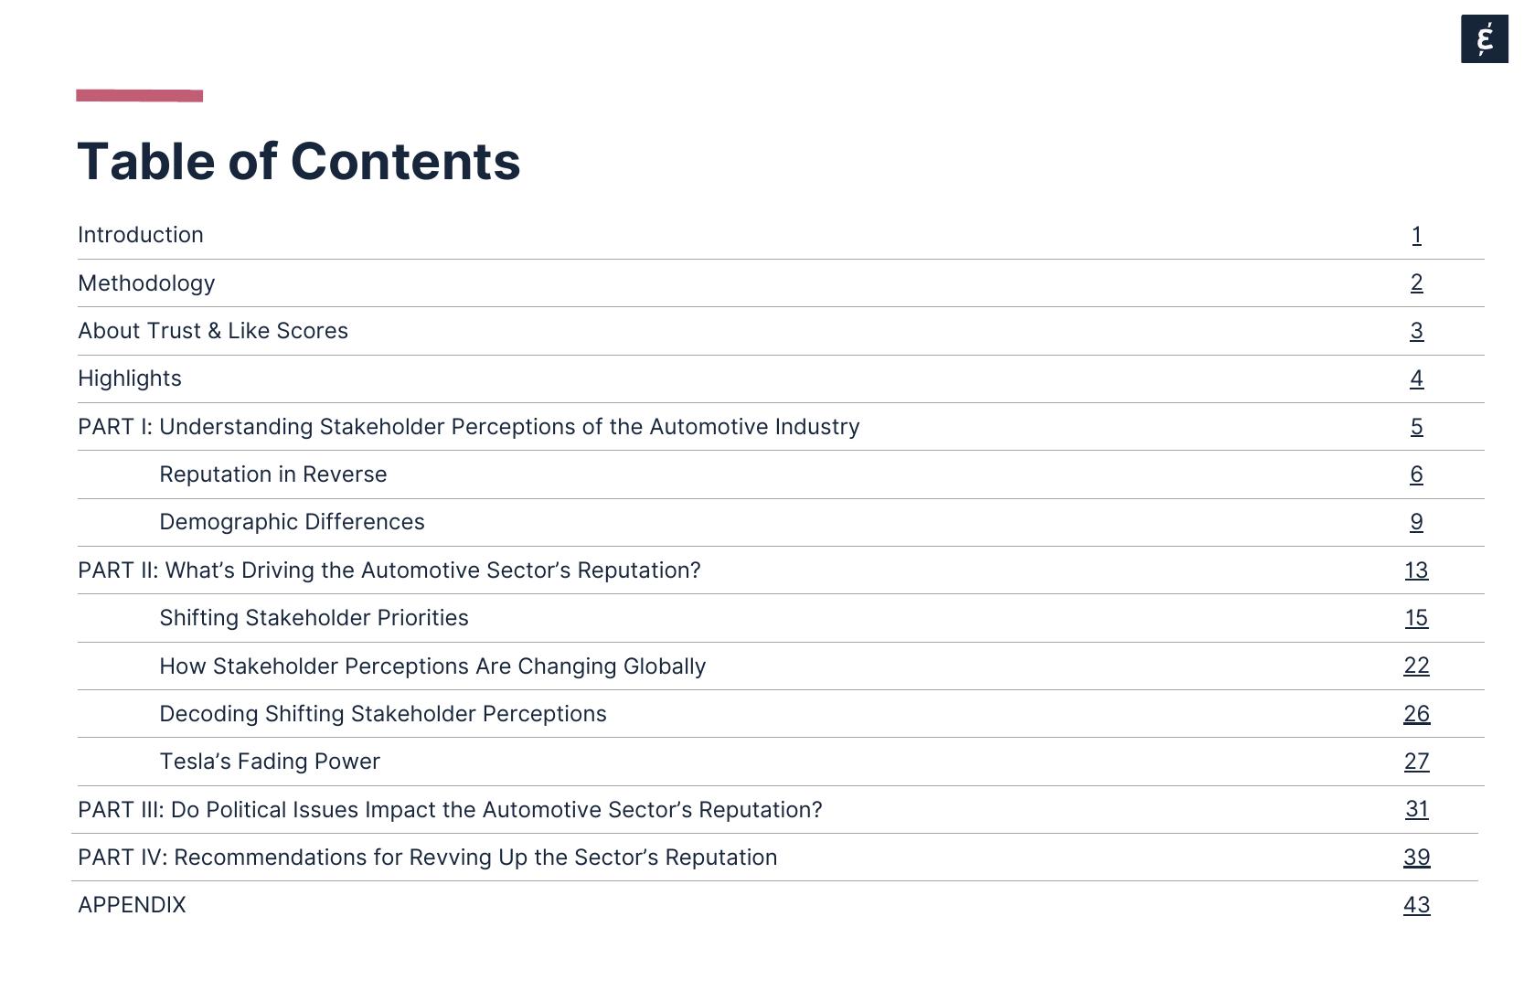Jump to Highlights page 4
The height and width of the screenshot is (991, 1524).
click(x=1416, y=378)
